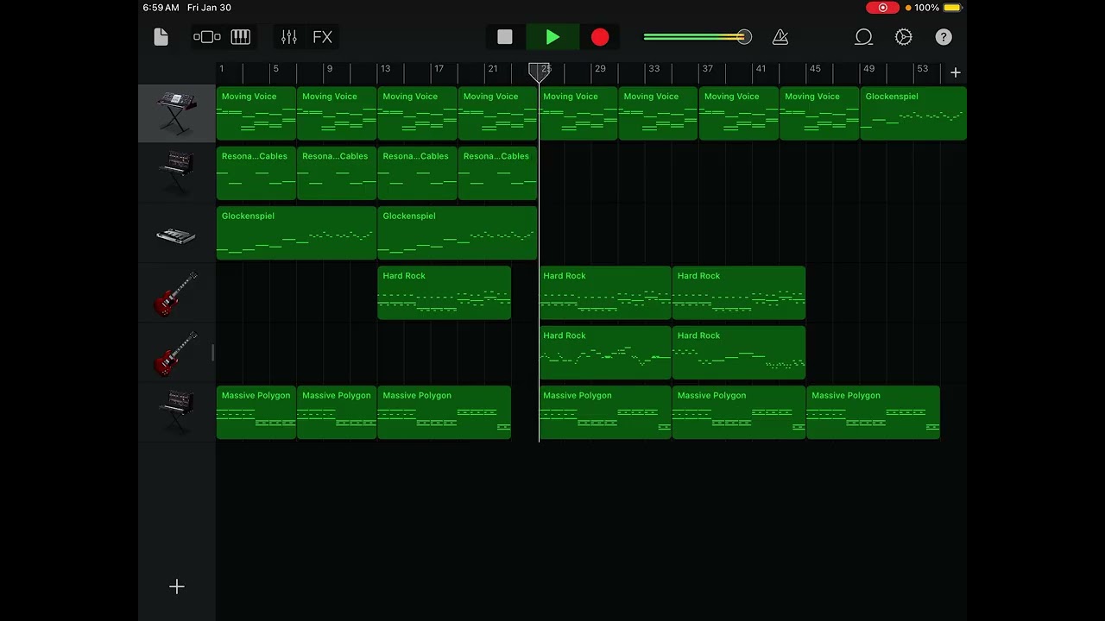Start playback with the green Play button
The height and width of the screenshot is (621, 1105).
(552, 37)
